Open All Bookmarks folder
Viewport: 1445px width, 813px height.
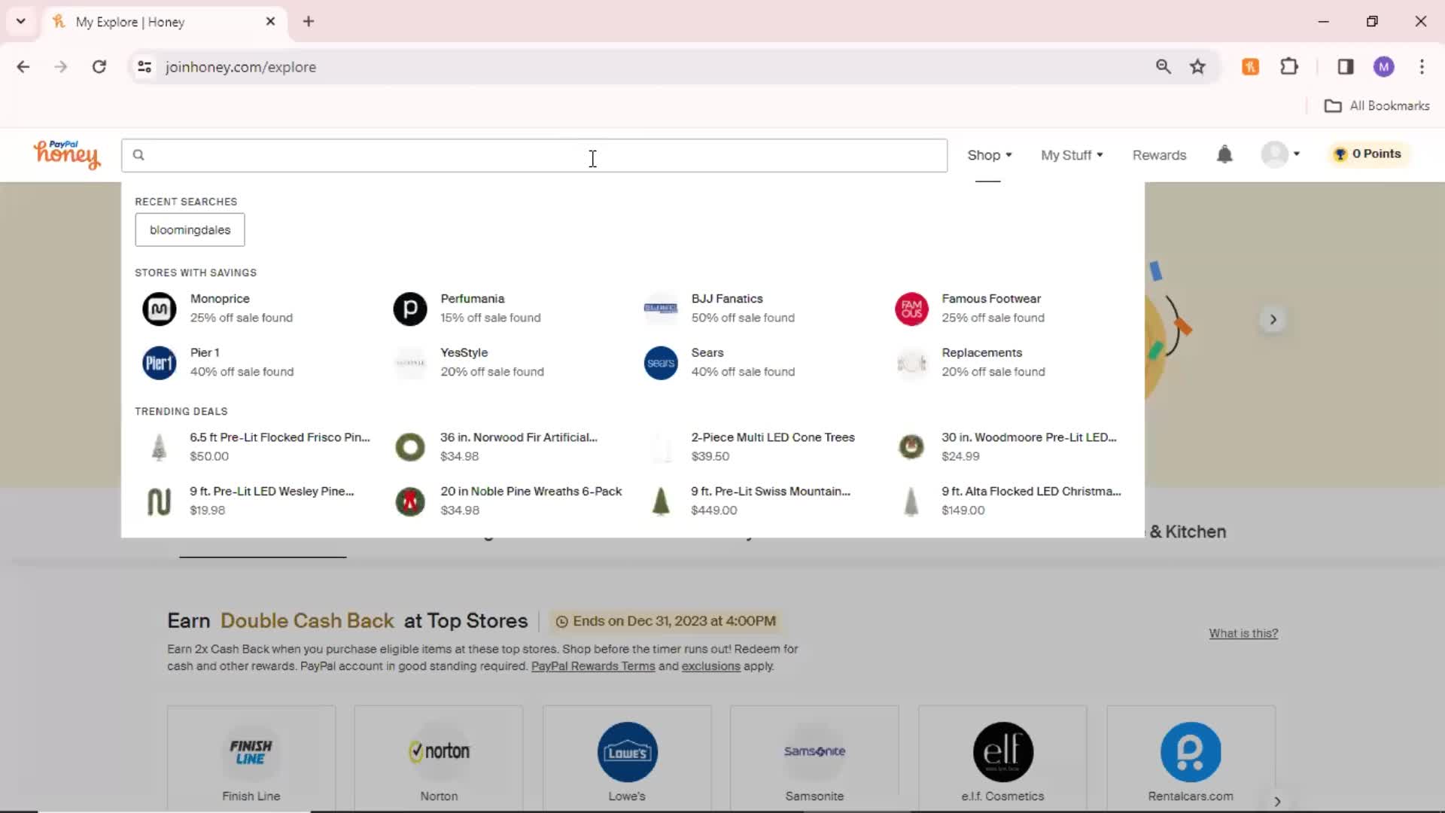(x=1377, y=106)
